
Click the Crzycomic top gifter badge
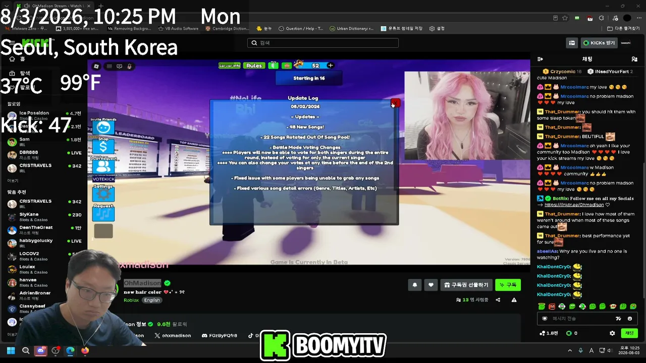[x=562, y=72]
